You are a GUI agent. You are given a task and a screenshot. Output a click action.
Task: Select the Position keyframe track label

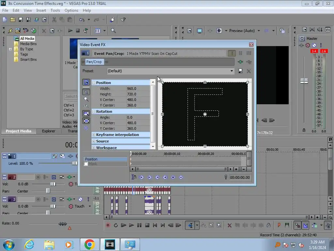(105, 159)
